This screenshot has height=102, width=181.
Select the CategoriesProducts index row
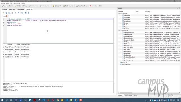point(149,33)
